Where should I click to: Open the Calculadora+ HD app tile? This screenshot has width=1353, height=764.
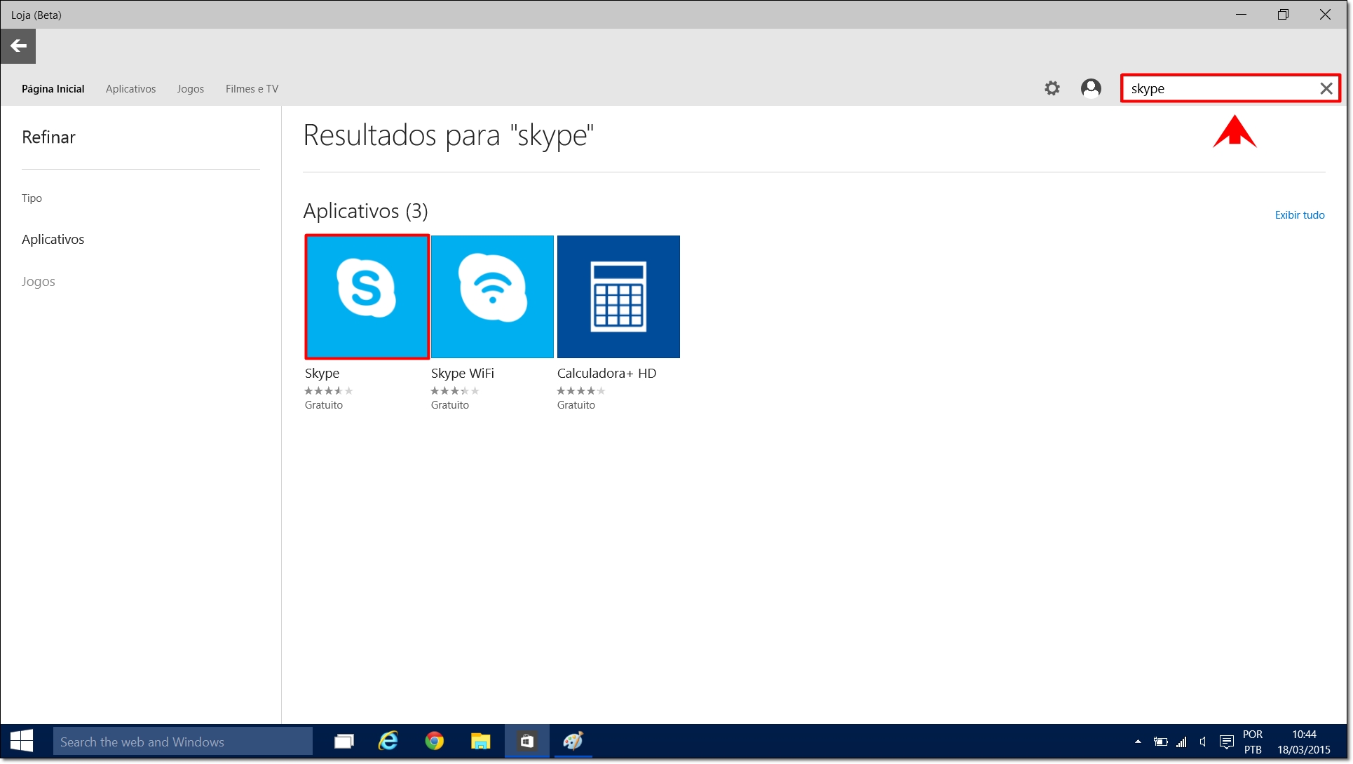(618, 296)
